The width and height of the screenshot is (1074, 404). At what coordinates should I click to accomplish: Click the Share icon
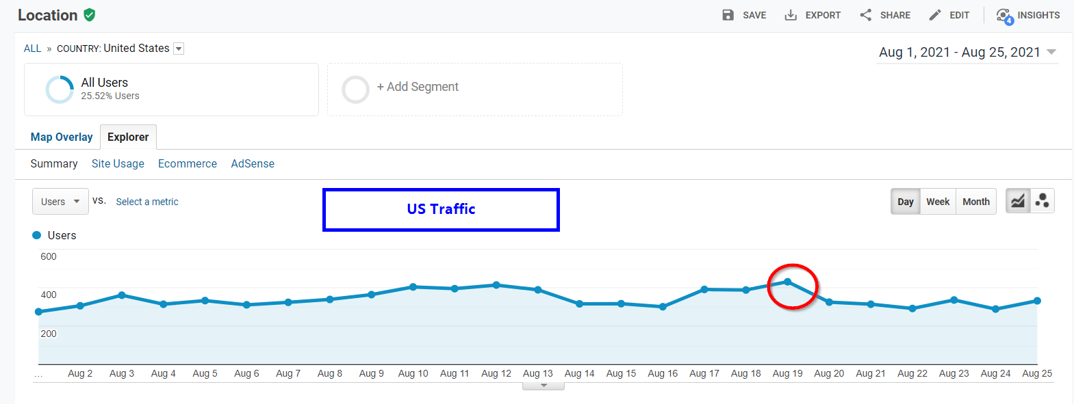(866, 15)
